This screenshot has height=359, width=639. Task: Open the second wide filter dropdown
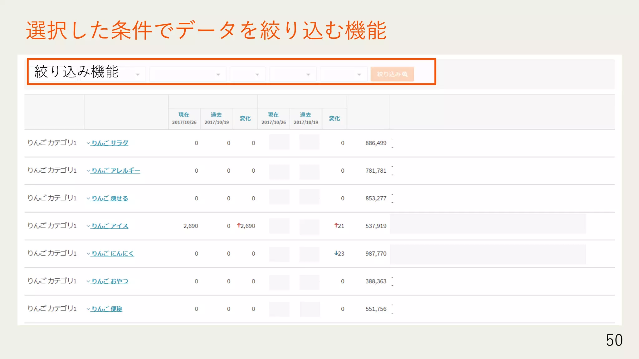pos(188,74)
